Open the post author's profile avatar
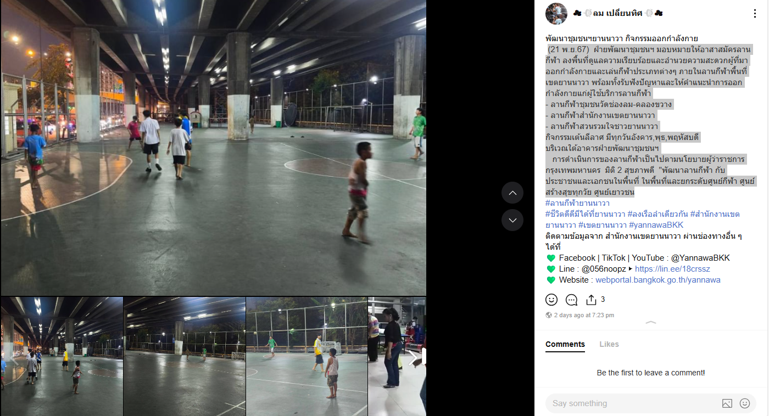769x416 pixels. click(x=556, y=14)
